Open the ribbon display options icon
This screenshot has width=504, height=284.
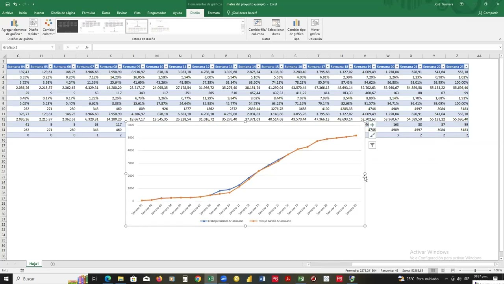[461, 4]
